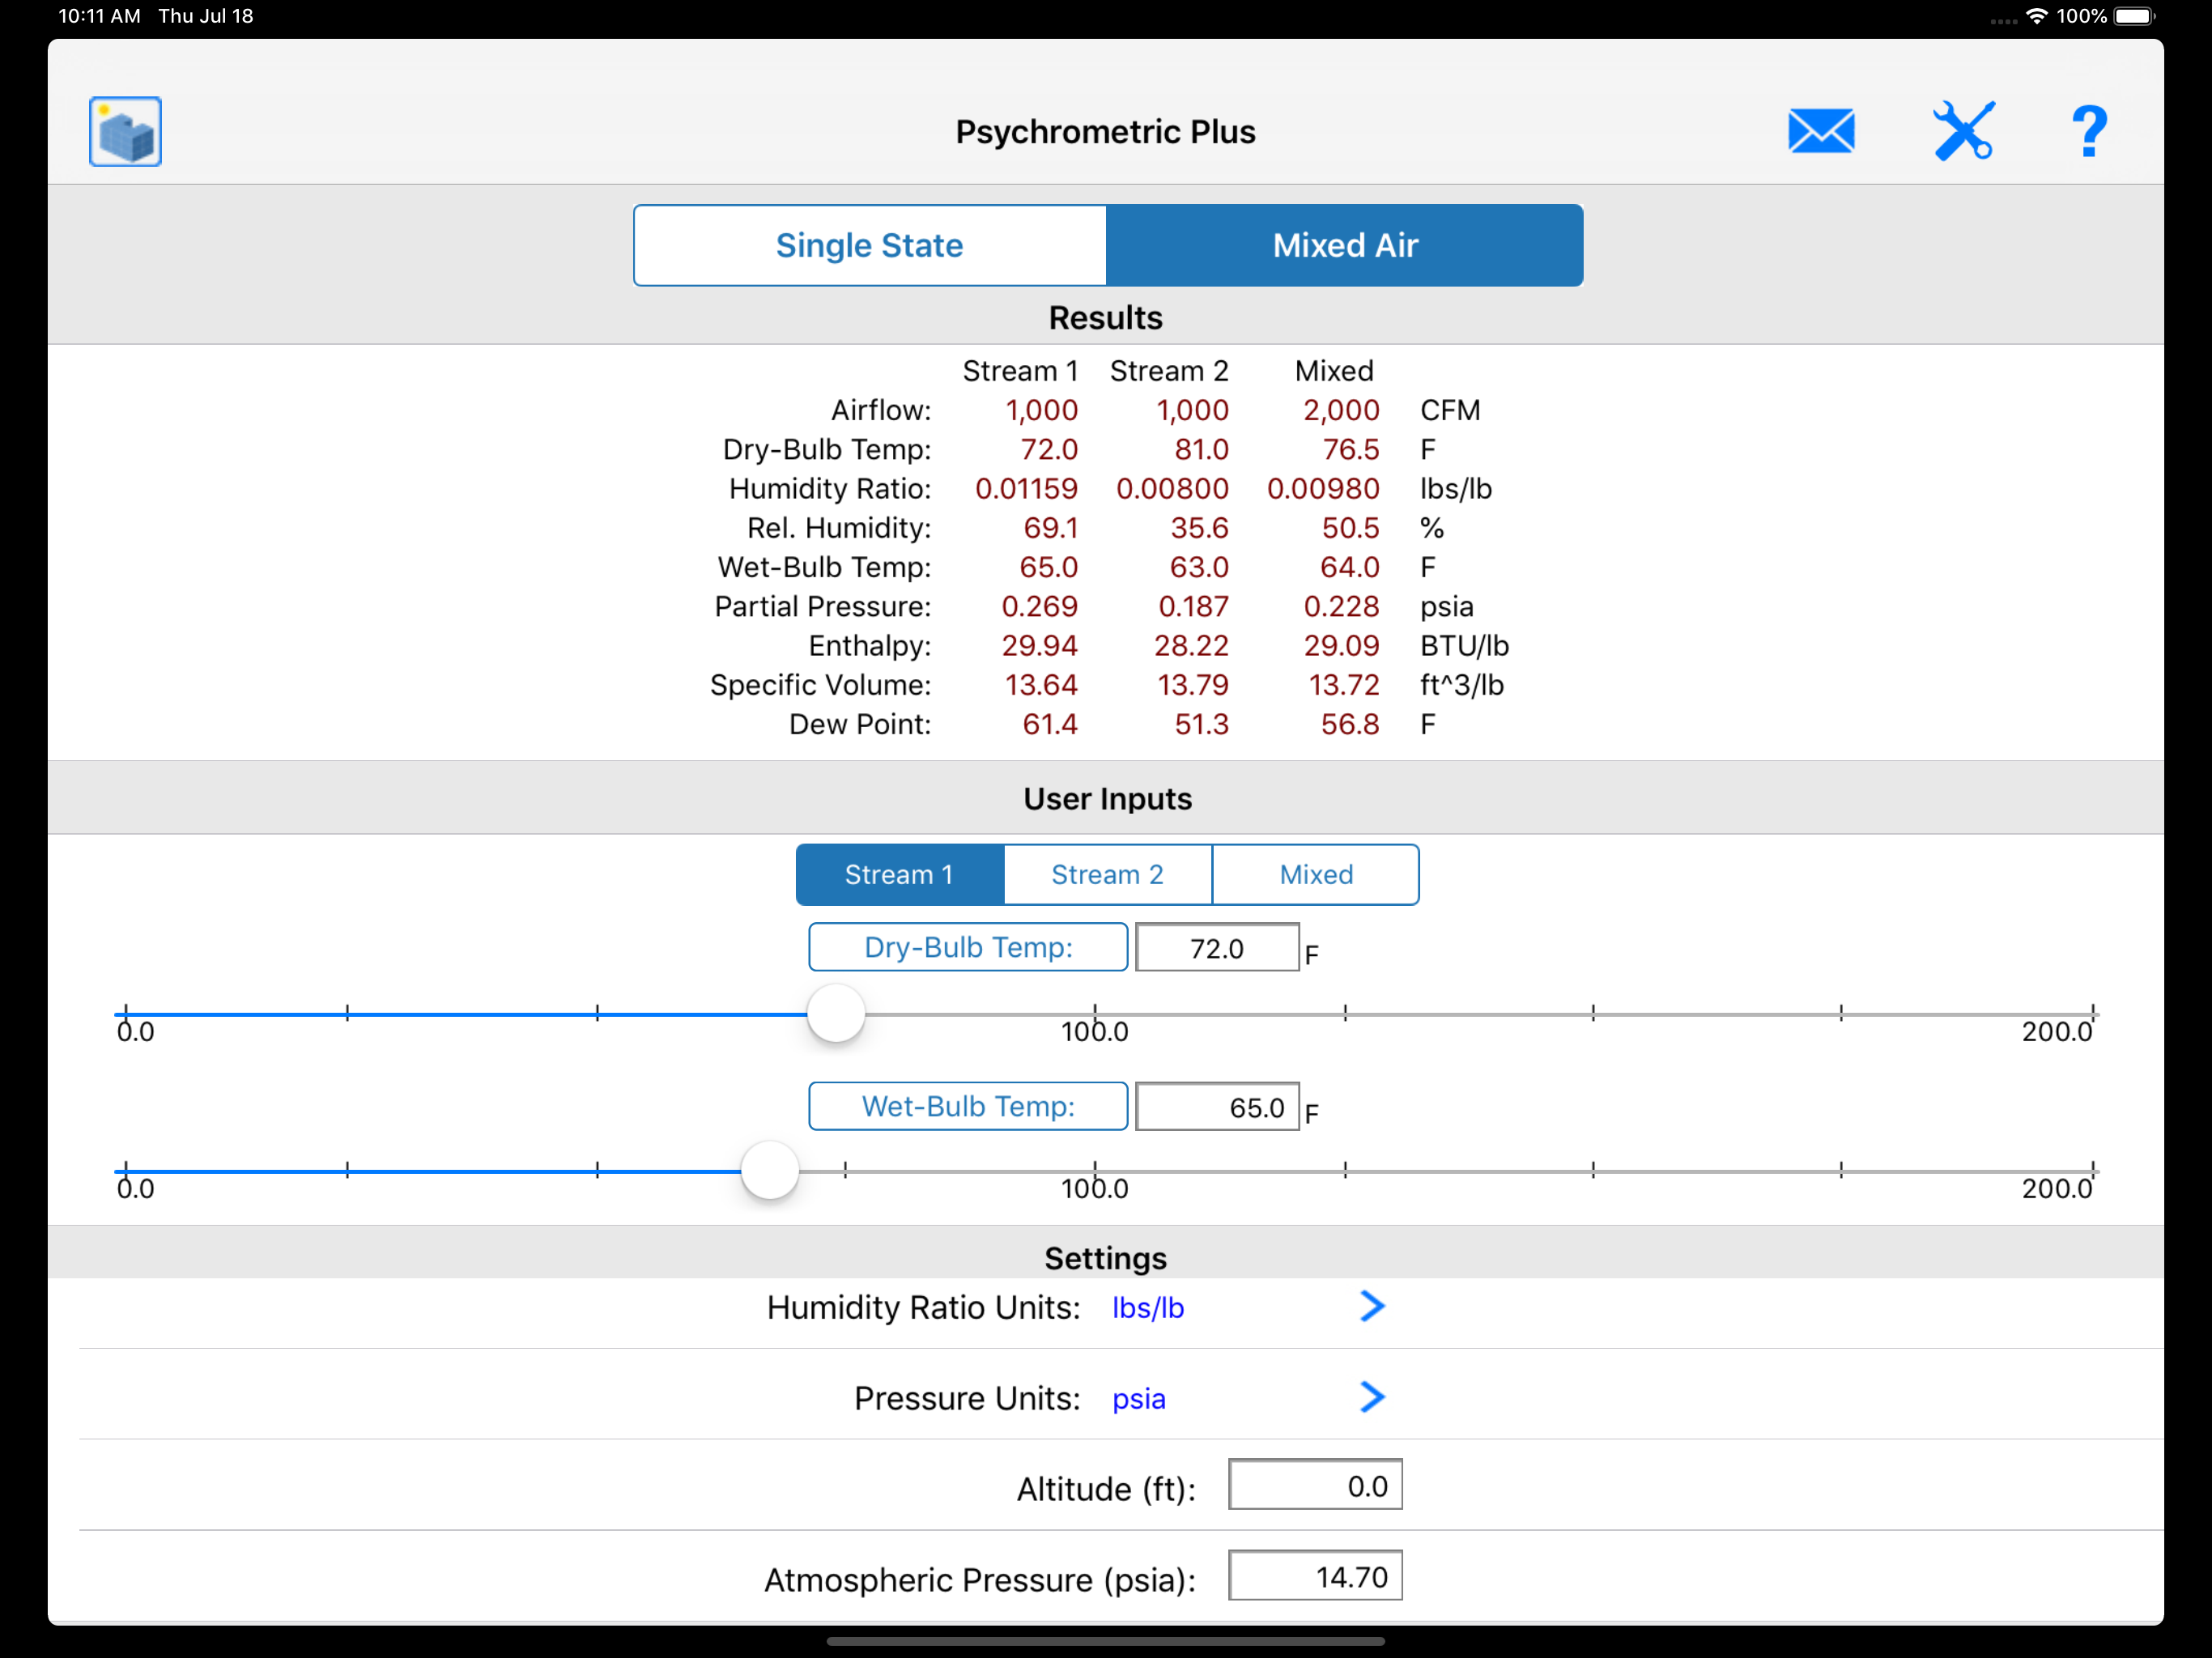The width and height of the screenshot is (2212, 1658).
Task: Tap Mixed airflow value 2,000
Action: click(x=1341, y=410)
